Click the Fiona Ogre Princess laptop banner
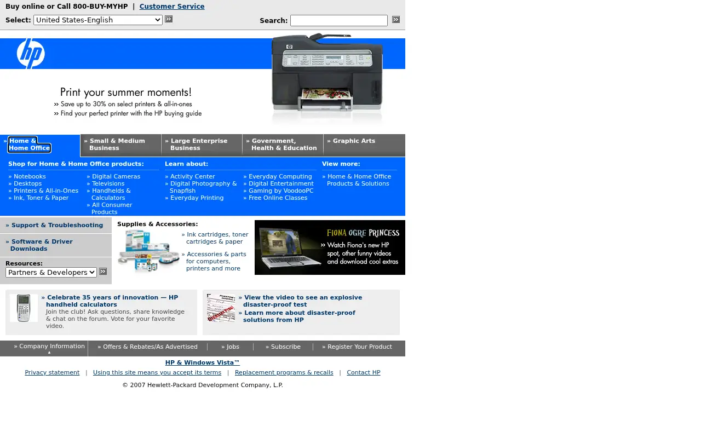This screenshot has height=438, width=701. 330,247
